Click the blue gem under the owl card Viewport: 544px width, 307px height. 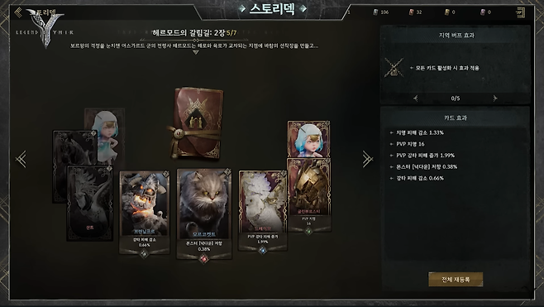point(263,250)
